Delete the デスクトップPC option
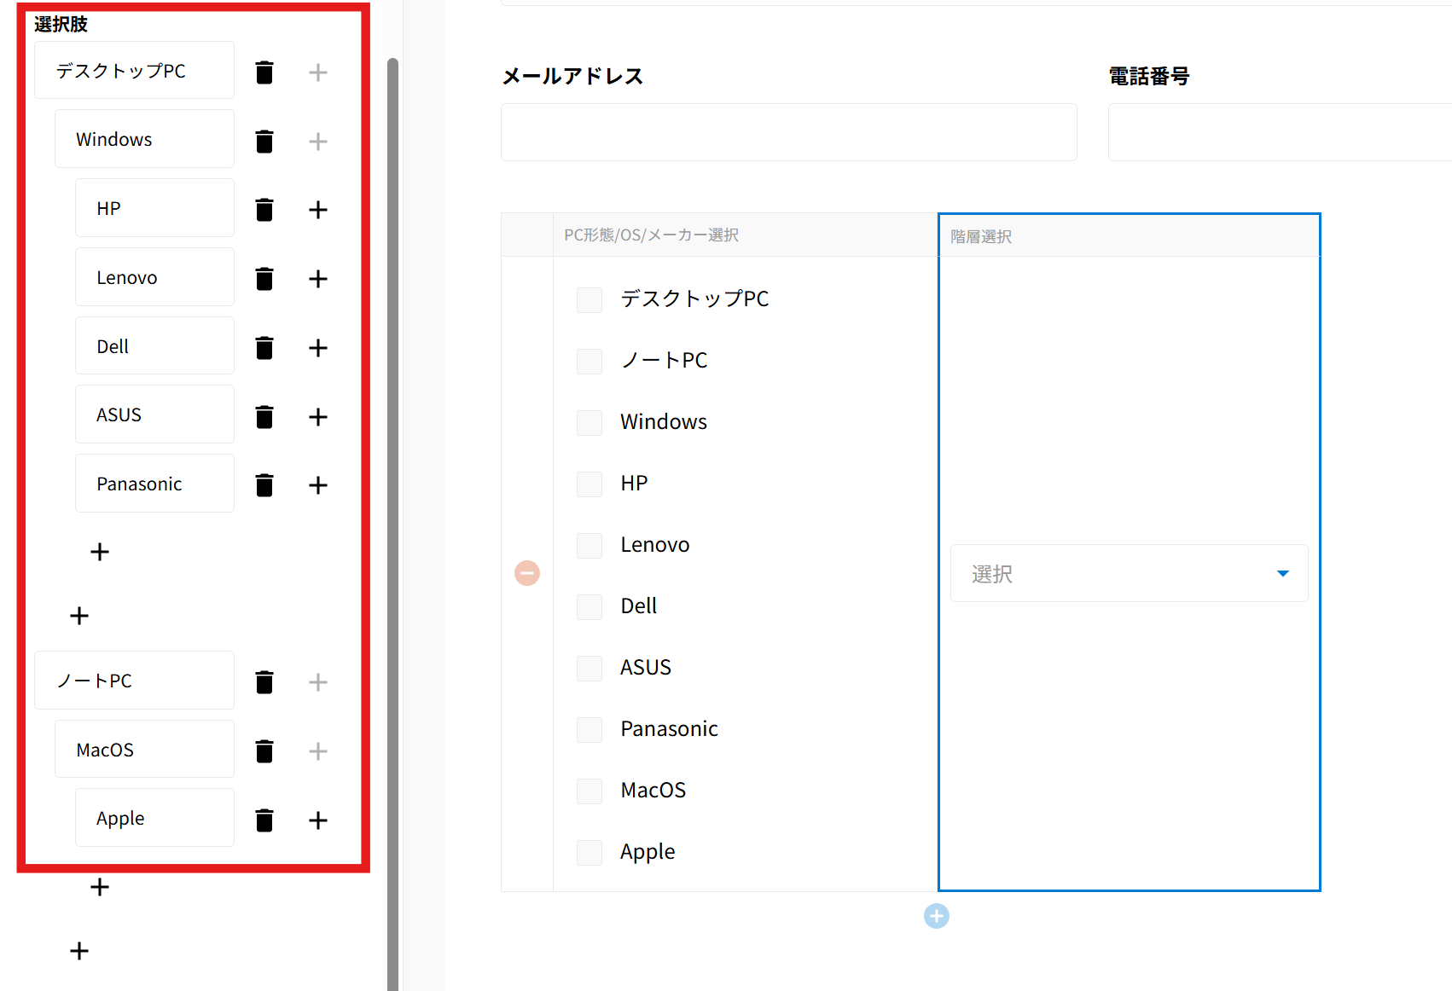Screen dimensions: 1452x991 click(264, 72)
